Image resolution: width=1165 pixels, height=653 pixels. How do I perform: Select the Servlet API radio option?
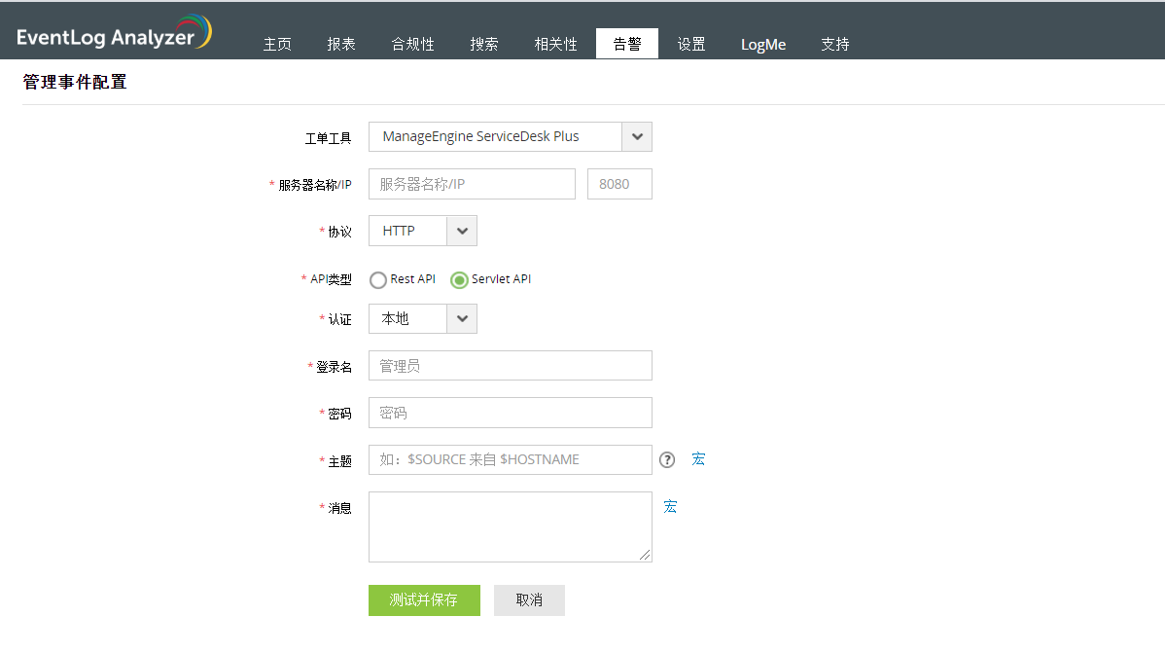click(460, 280)
